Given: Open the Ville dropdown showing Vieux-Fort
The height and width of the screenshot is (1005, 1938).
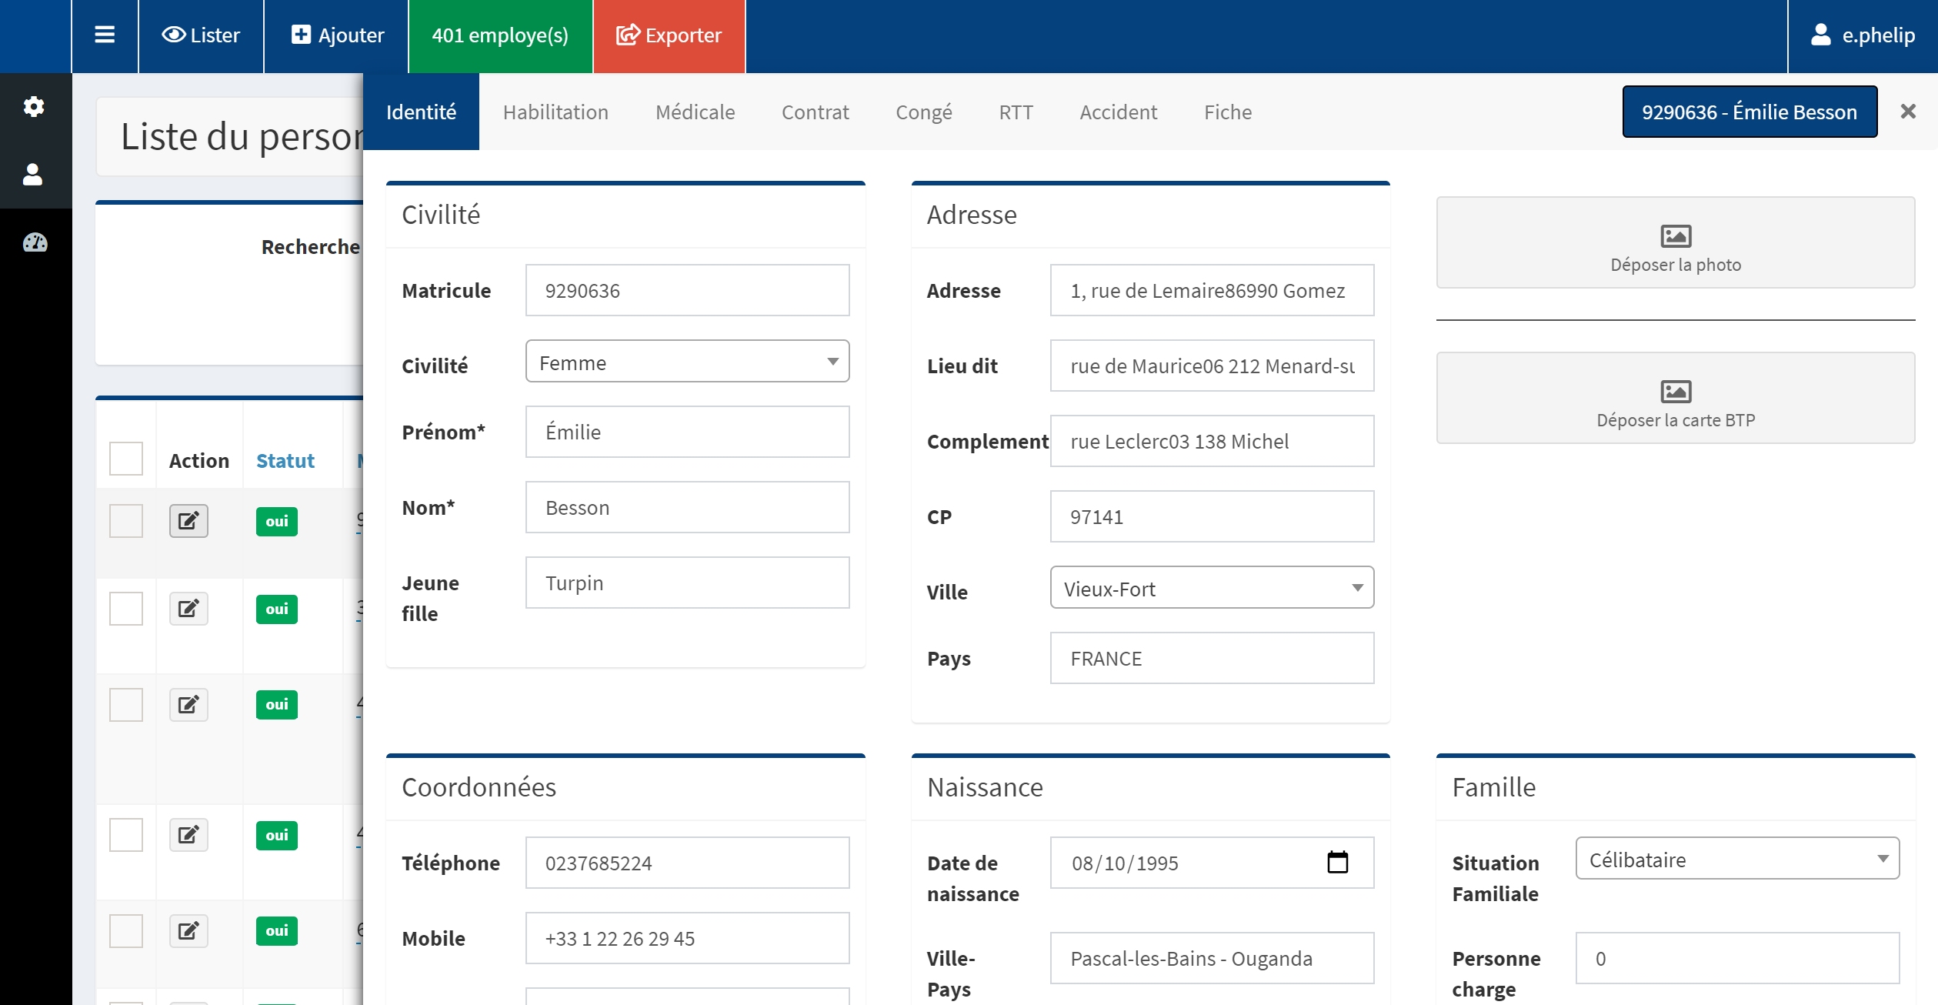Looking at the screenshot, I should (x=1212, y=587).
